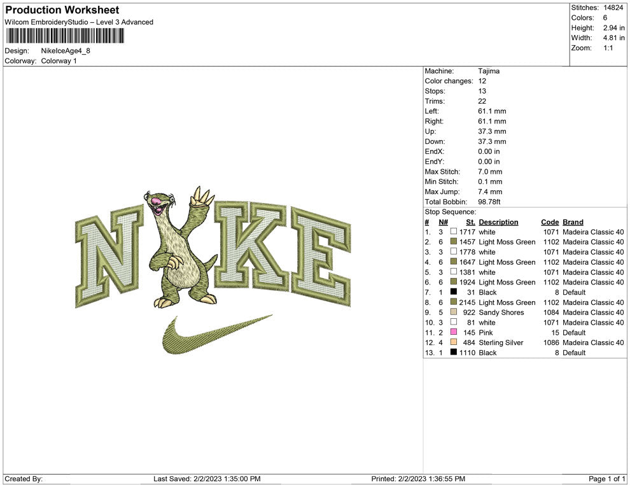Viewport: 630px width, 485px height.
Task: Click stitch count 1110 in stop 13
Action: 467,353
